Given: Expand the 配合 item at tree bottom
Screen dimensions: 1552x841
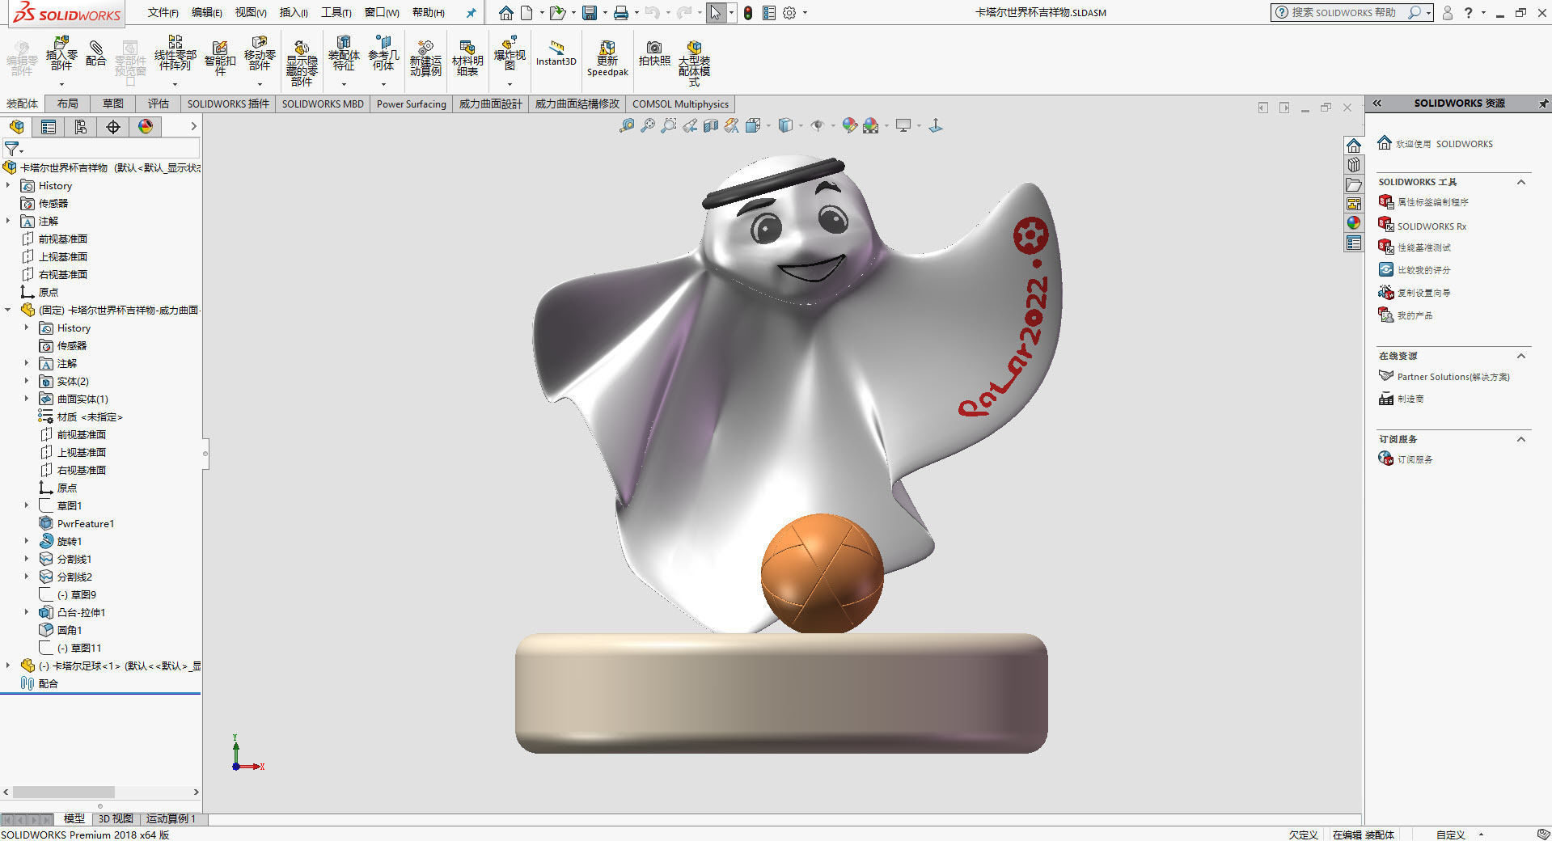Looking at the screenshot, I should click(x=46, y=683).
